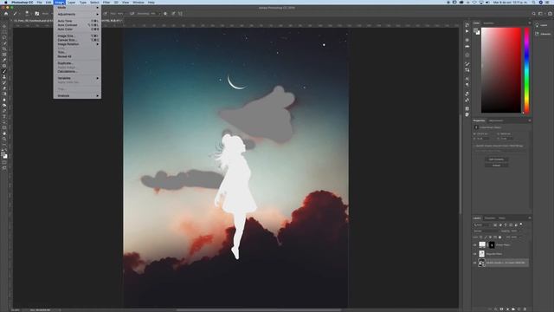Viewport: 554px width, 312px height.
Task: Open the Layer menu
Action: pos(71,2)
